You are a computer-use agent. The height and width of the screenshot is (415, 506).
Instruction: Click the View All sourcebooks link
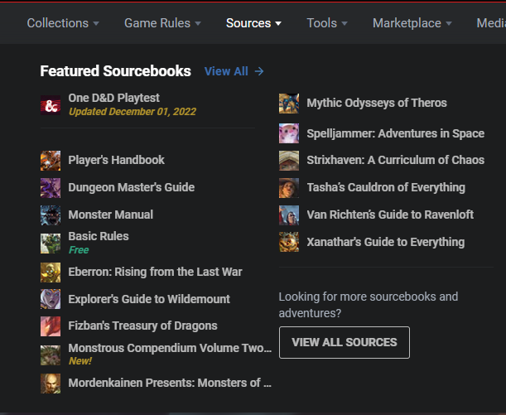234,71
